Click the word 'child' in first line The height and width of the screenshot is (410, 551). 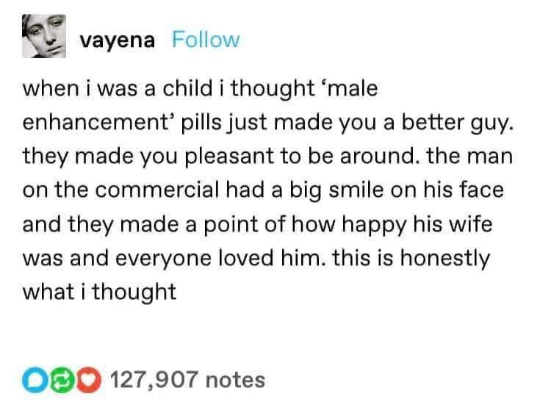click(x=196, y=90)
